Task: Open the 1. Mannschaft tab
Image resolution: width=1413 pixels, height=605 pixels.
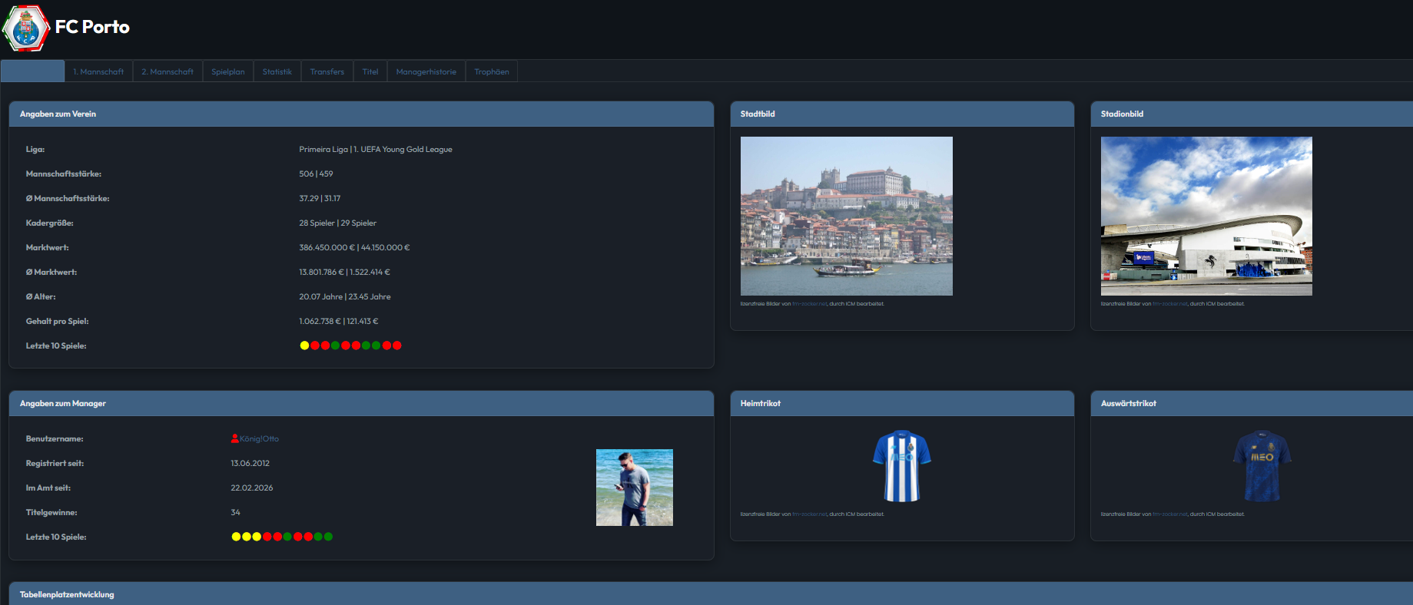Action: [x=98, y=71]
